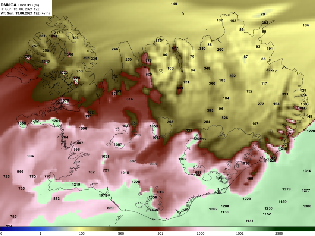Click the map value '878'
This screenshot has width=315, height=236.
[x=148, y=60]
